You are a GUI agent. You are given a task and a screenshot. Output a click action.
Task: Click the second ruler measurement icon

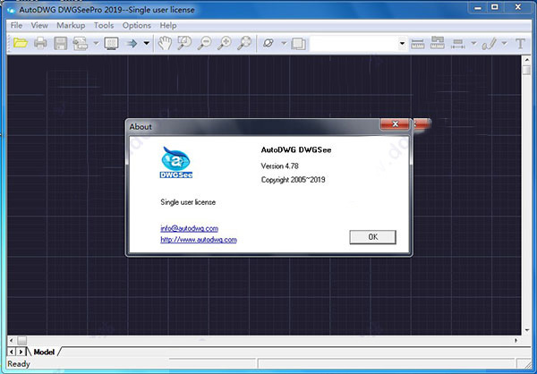click(438, 43)
